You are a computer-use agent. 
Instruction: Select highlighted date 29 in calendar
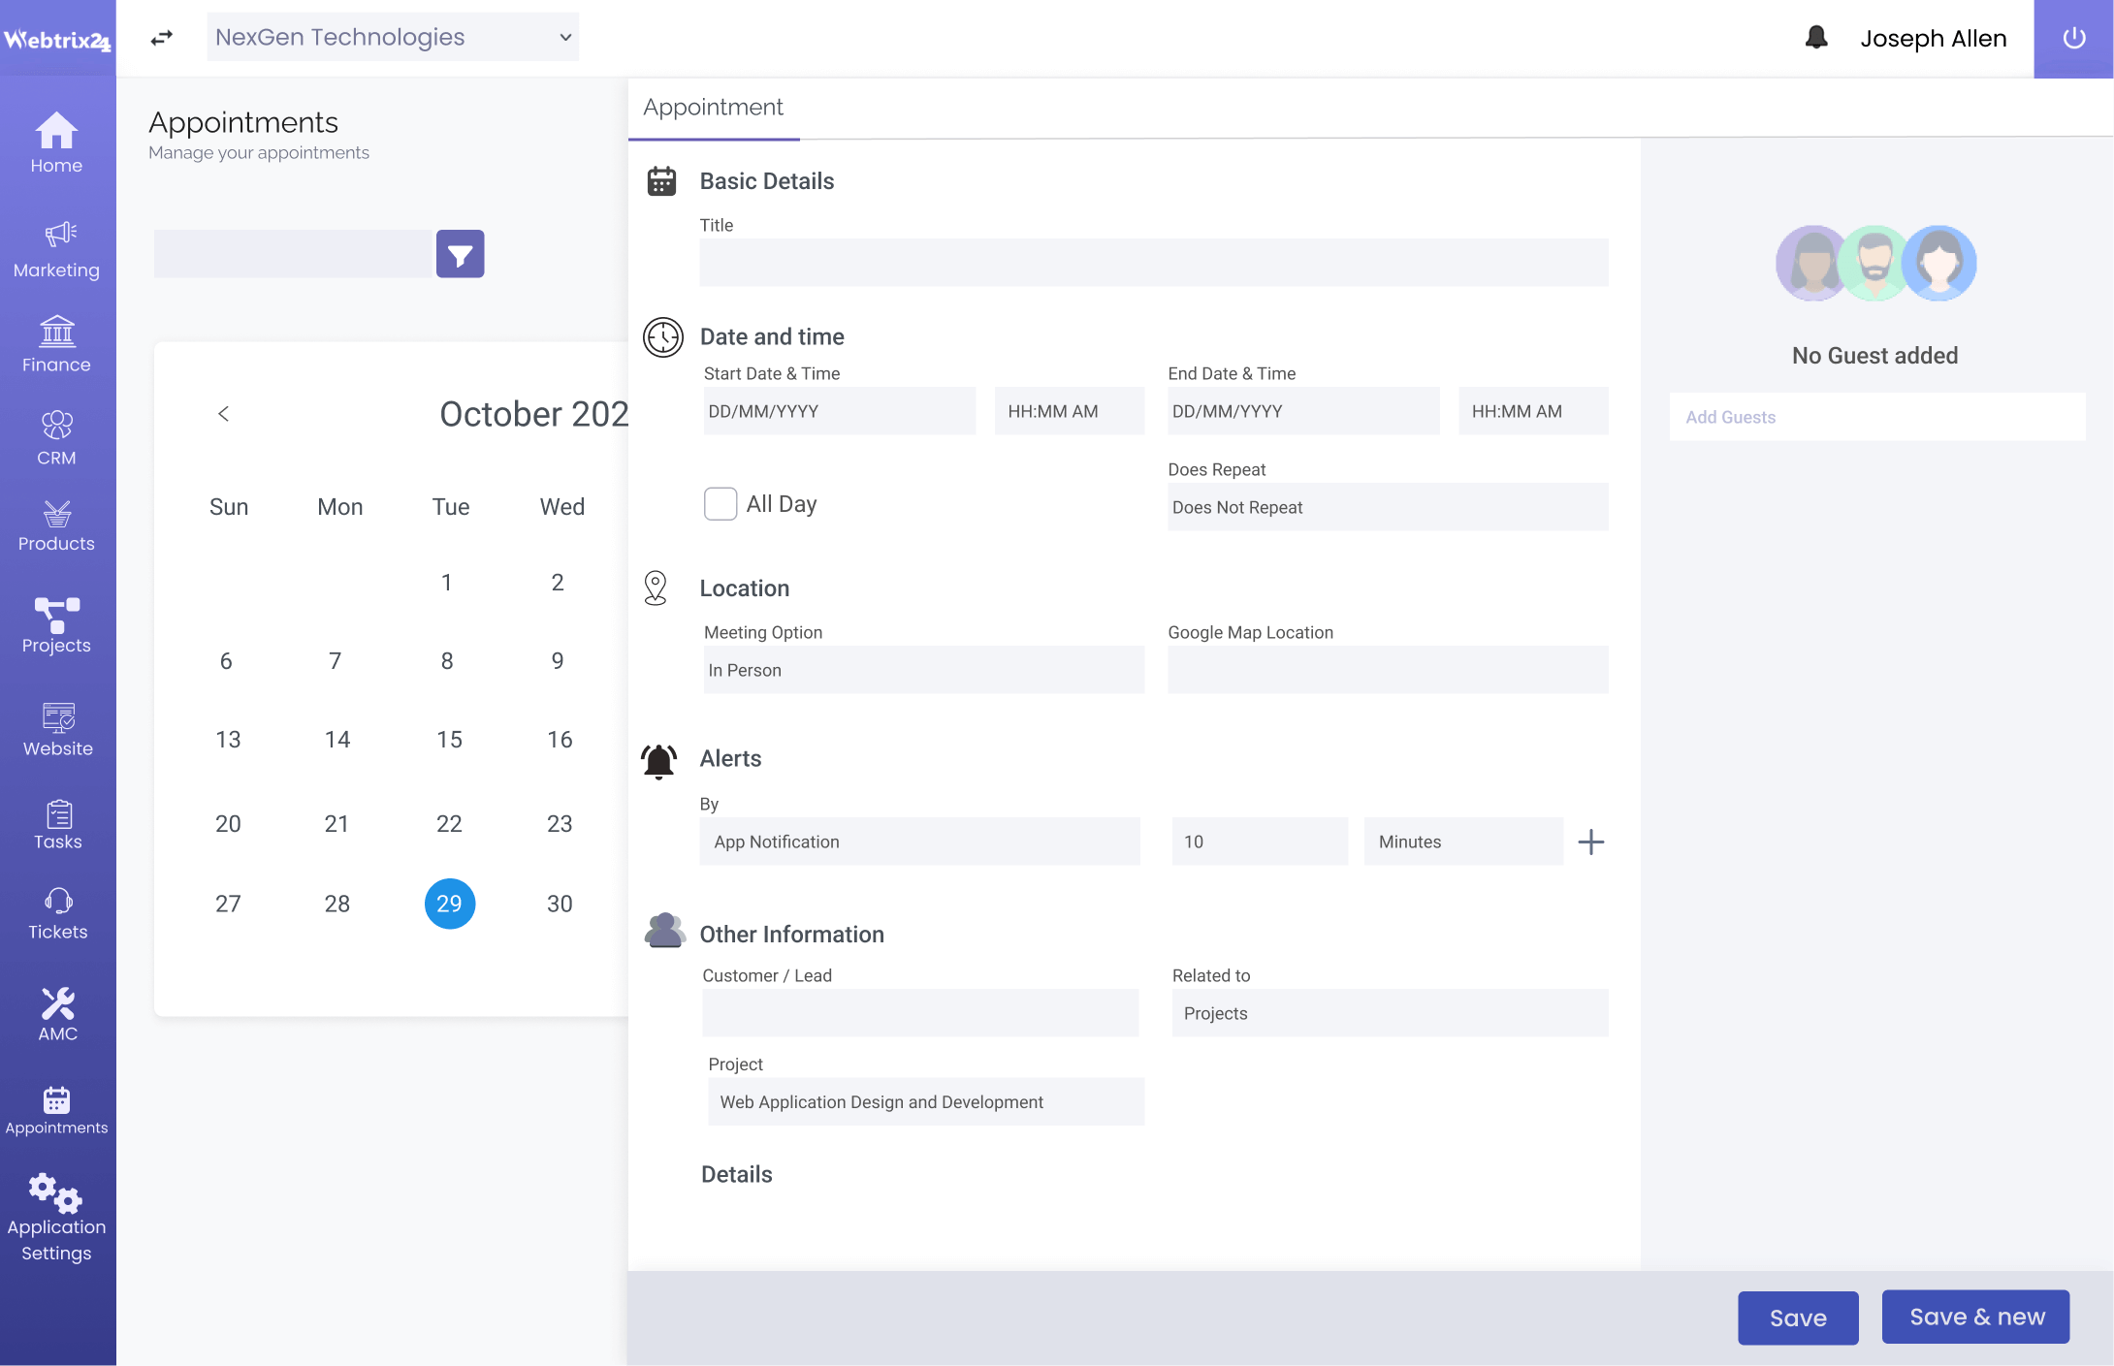click(450, 904)
